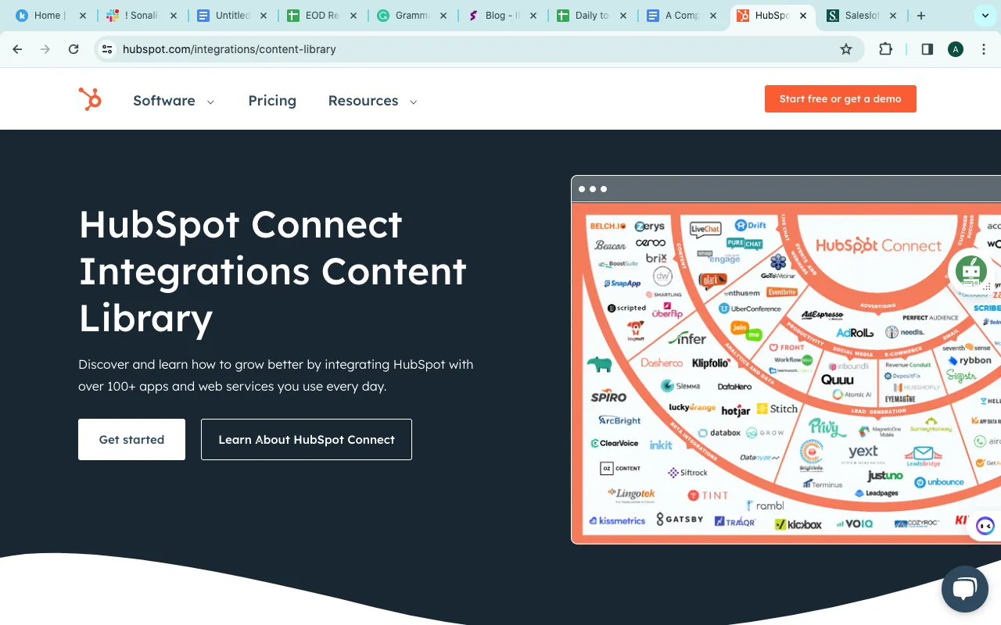The height and width of the screenshot is (625, 1001).
Task: Expand the Resources menu chevron
Action: pos(414,102)
